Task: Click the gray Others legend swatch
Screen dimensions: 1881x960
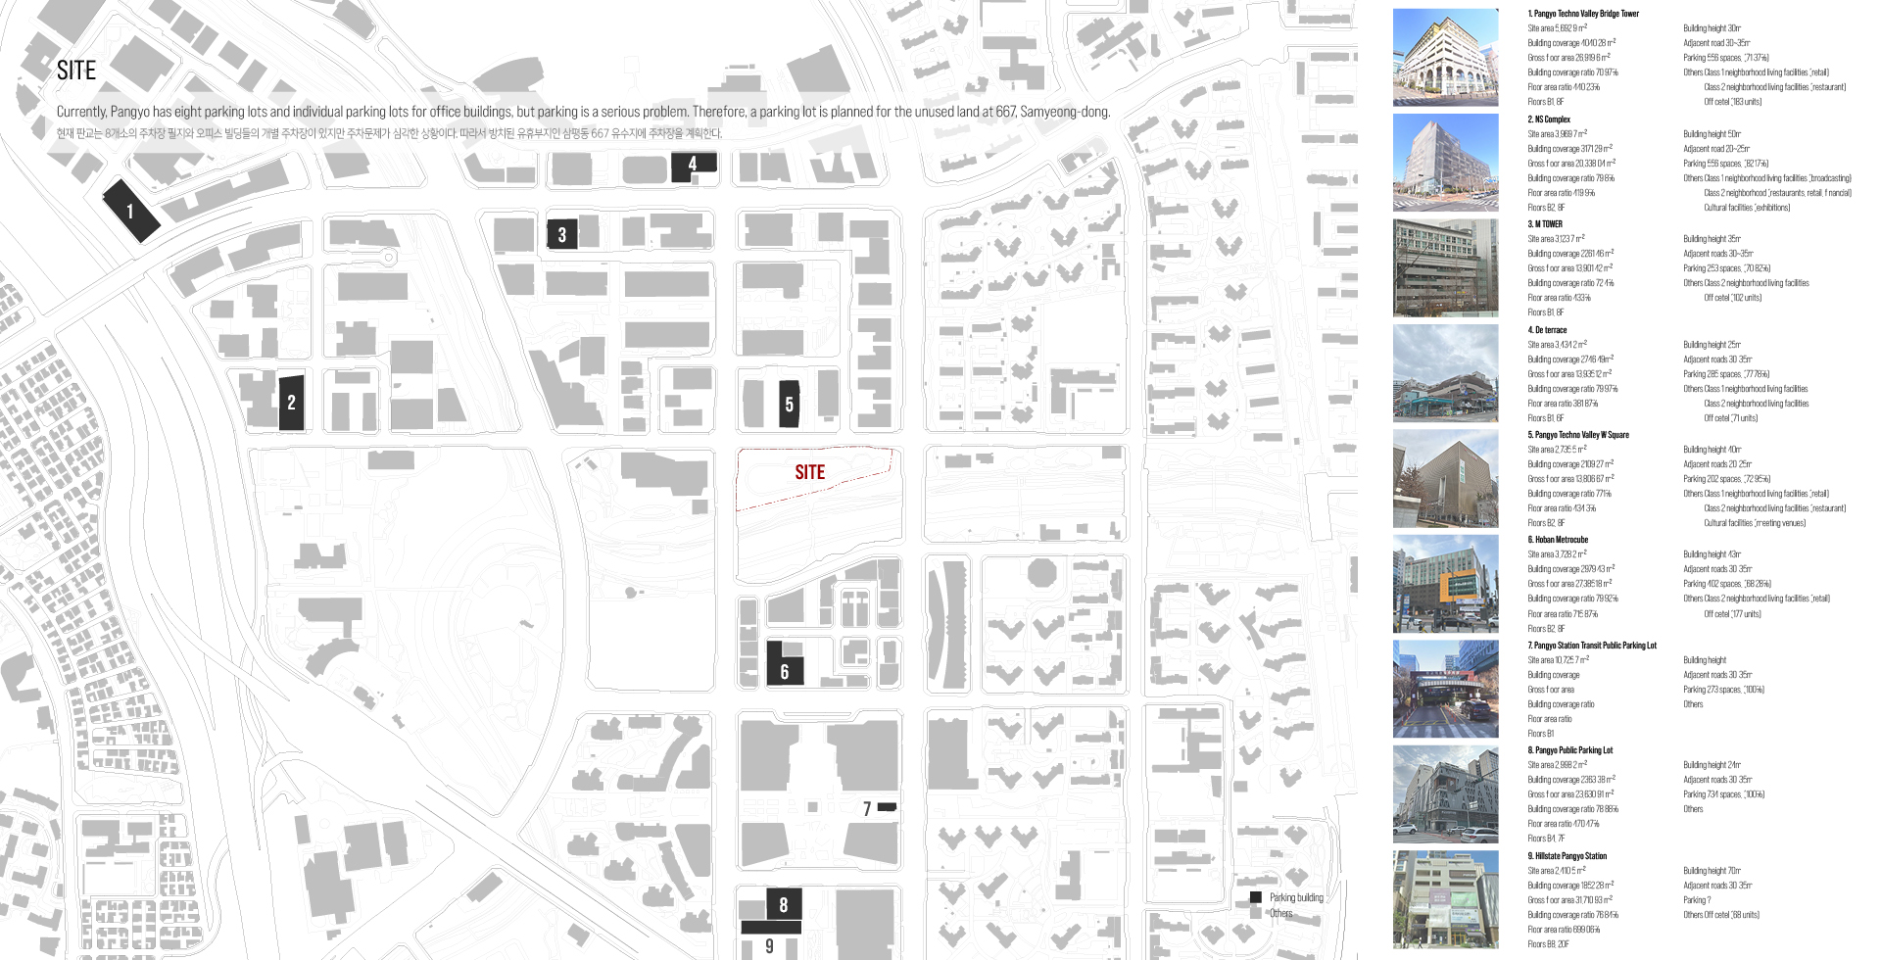Action: [x=1255, y=913]
